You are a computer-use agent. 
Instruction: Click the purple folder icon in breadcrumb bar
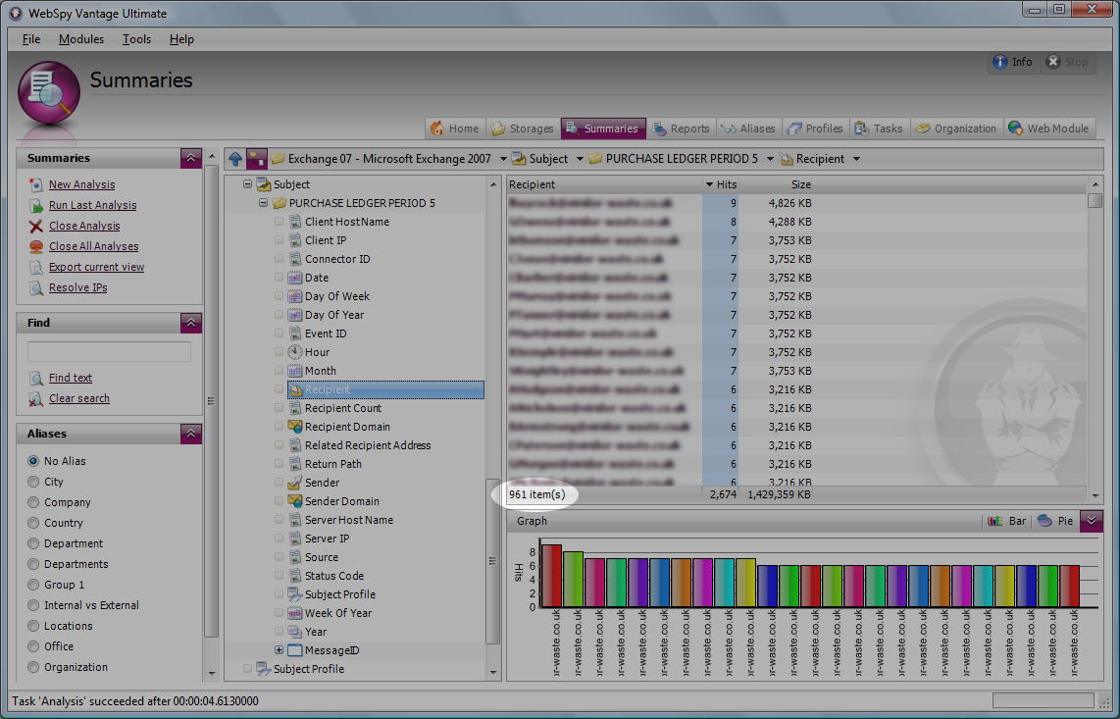coord(256,159)
